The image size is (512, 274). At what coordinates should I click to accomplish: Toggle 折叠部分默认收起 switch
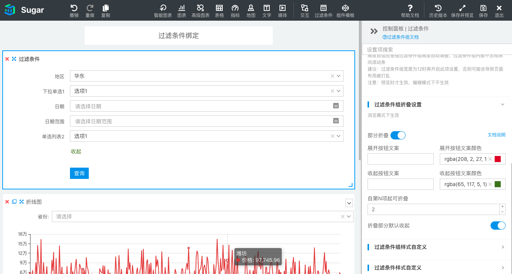tap(498, 226)
